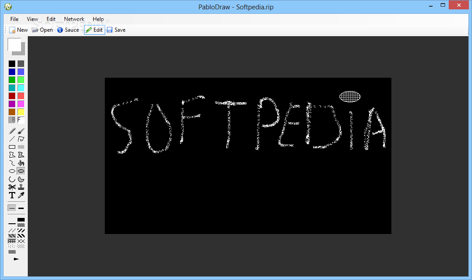The width and height of the screenshot is (472, 280).
Task: Select the filled Ellipse tool
Action: 21,171
